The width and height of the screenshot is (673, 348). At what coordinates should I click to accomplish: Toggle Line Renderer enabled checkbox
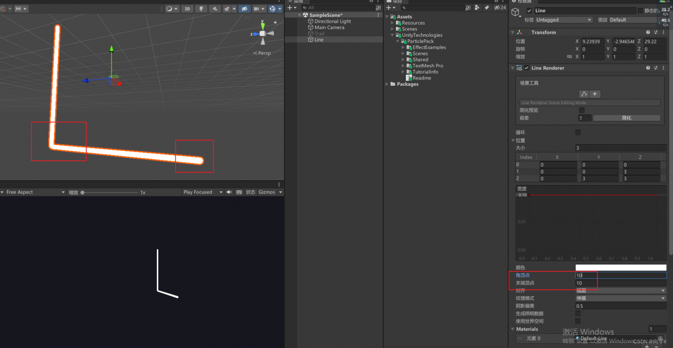526,68
